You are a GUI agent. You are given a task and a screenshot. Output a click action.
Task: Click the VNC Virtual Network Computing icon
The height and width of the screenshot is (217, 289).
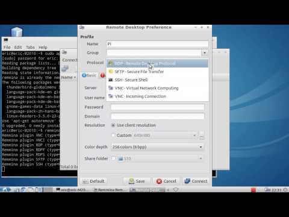click(x=111, y=88)
